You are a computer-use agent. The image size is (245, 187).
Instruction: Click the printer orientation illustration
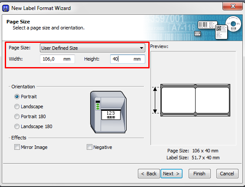pos(108,112)
